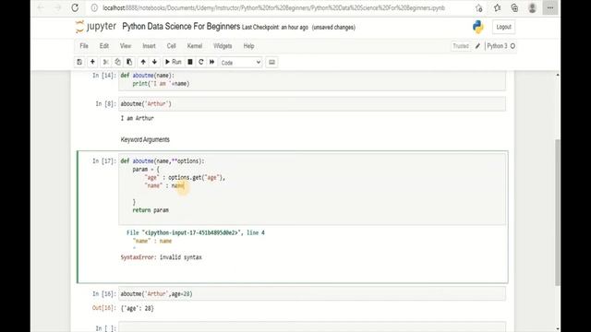
Task: Save and checkpoint notebook icon
Action: (79, 62)
